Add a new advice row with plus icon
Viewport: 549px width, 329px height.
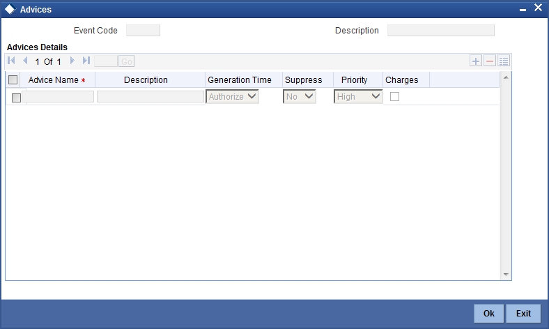(475, 61)
